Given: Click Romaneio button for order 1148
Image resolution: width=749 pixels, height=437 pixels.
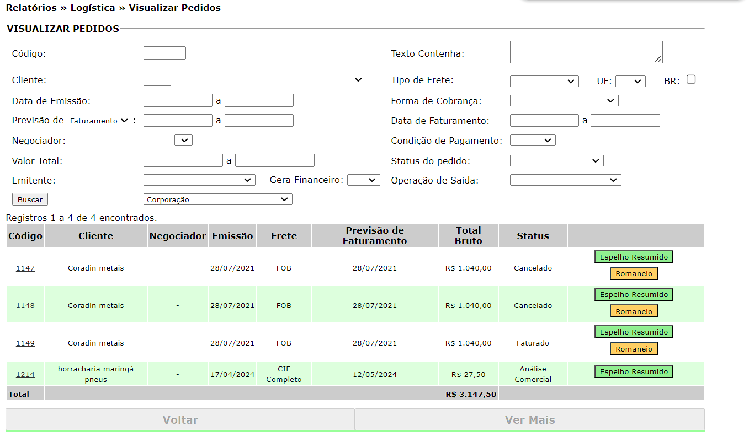Looking at the screenshot, I should click(634, 311).
